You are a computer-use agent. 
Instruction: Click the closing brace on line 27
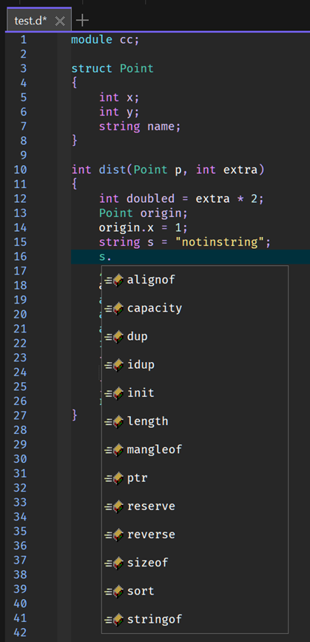pos(75,415)
